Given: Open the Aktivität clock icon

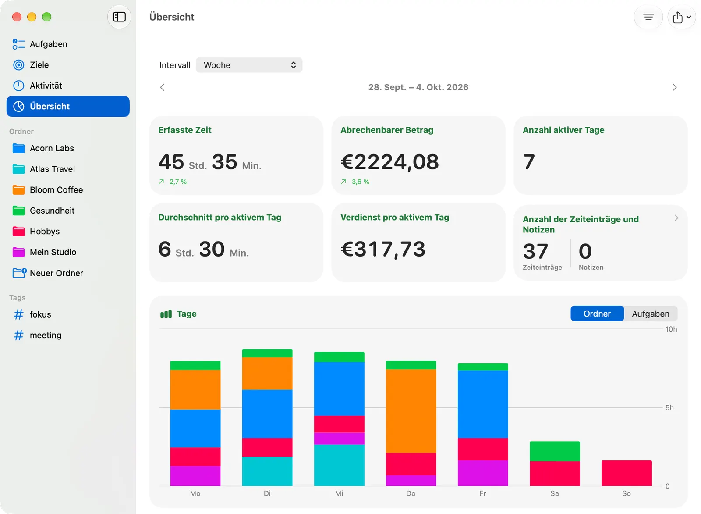Looking at the screenshot, I should [x=18, y=86].
